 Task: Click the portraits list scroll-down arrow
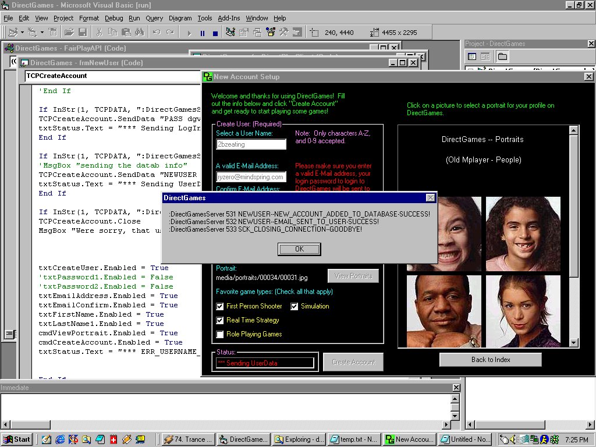tap(573, 342)
